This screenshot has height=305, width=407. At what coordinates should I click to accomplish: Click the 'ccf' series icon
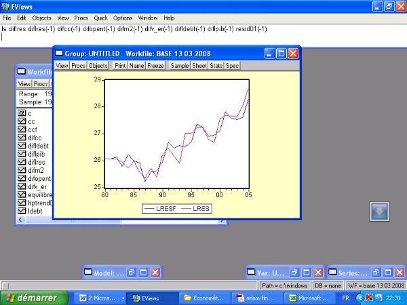[x=22, y=129]
